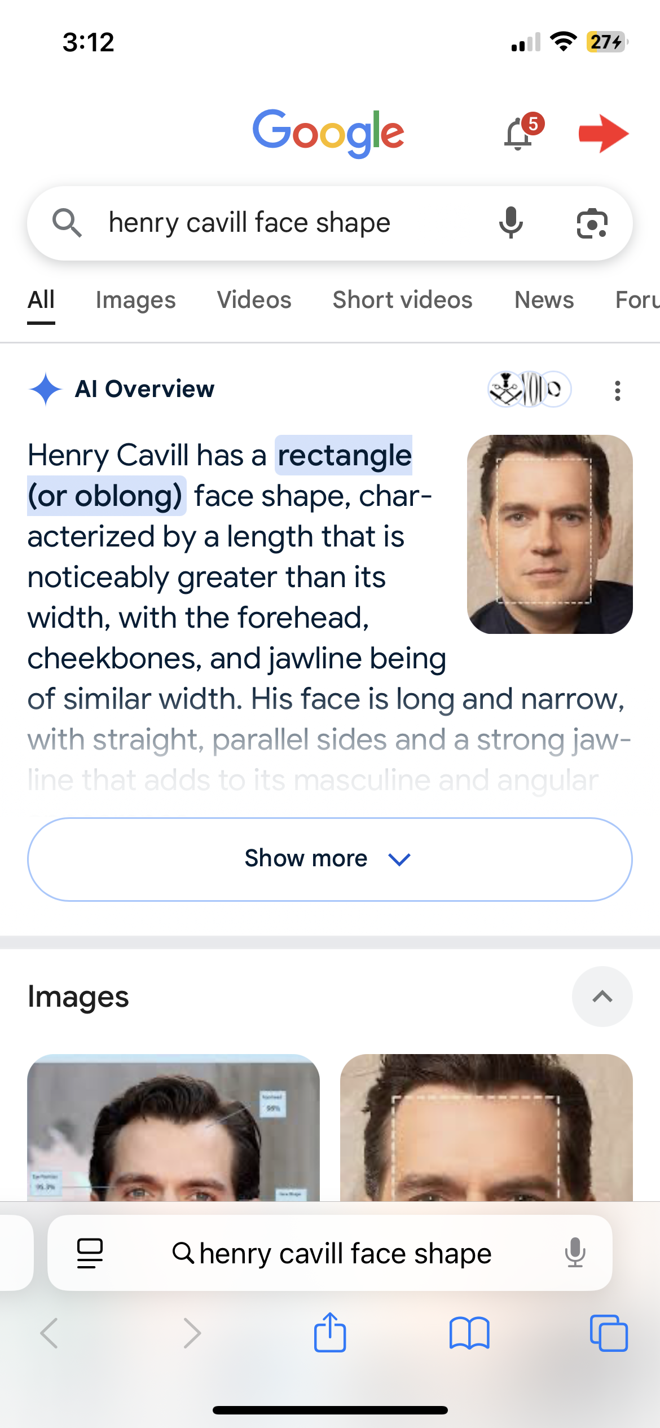Viewport: 660px width, 1428px height.
Task: Switch to the Videos tab
Action: 254,300
